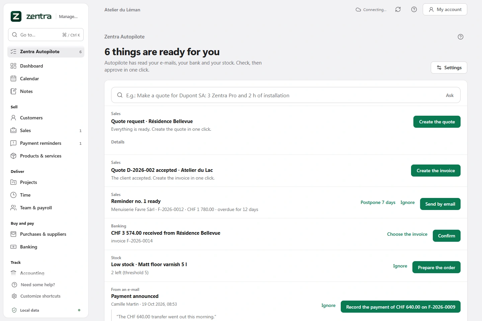
Task: Postpone the reminder 7 days
Action: (378, 202)
